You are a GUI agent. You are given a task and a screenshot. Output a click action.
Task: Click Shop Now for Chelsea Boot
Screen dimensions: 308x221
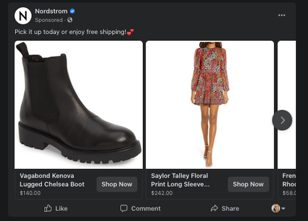pos(117,184)
